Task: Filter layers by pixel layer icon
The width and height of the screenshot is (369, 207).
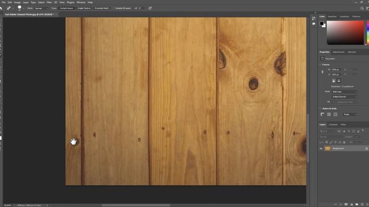Action: coord(339,131)
